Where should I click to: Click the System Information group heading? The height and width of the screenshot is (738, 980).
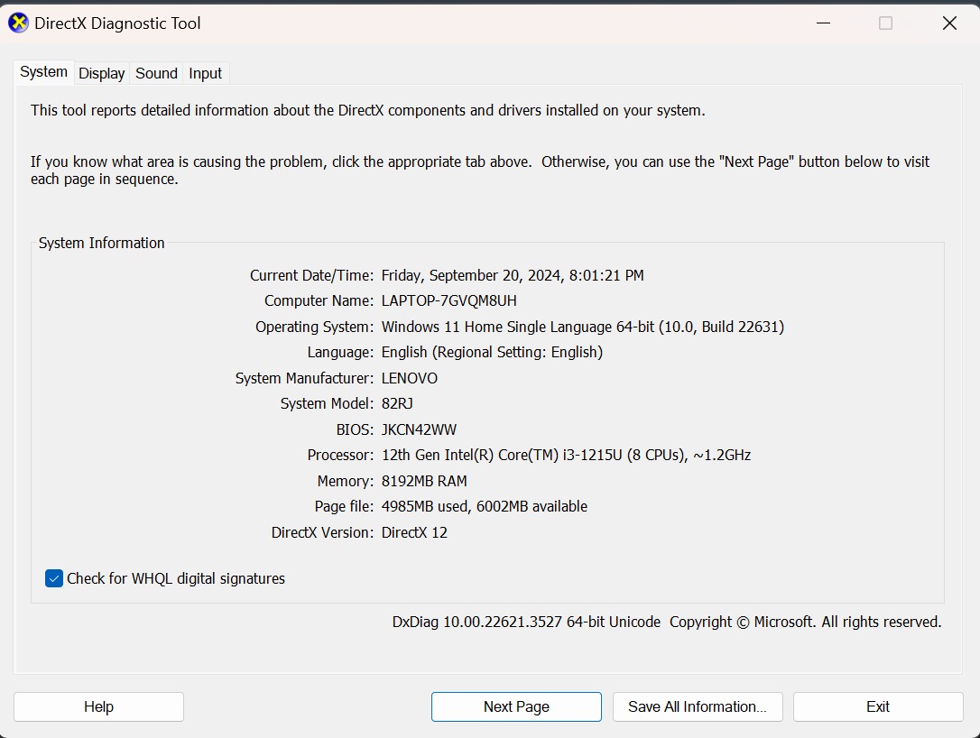coord(102,243)
